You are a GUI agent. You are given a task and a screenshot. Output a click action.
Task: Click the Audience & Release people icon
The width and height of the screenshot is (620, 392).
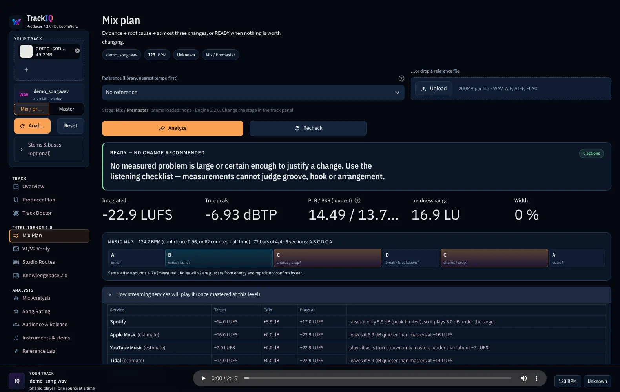click(x=16, y=325)
